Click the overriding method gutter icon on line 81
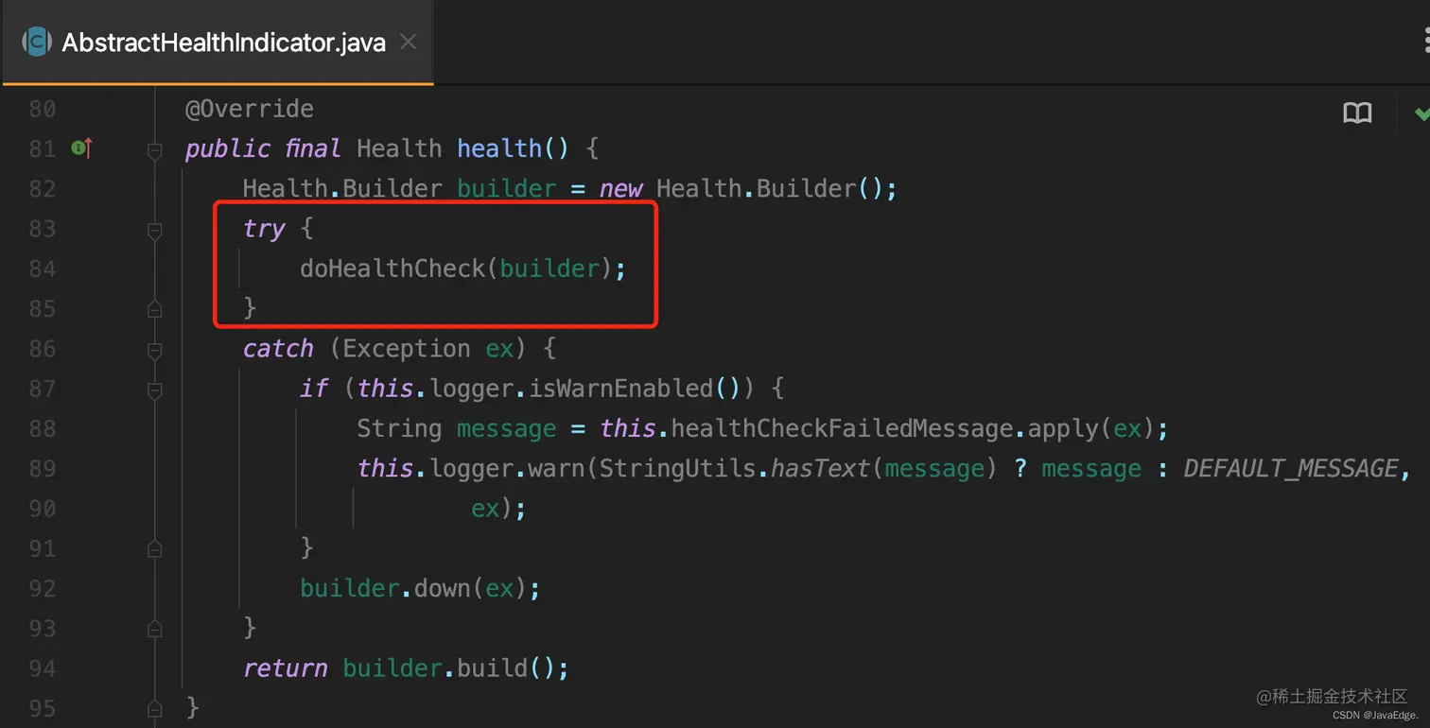 coord(81,148)
